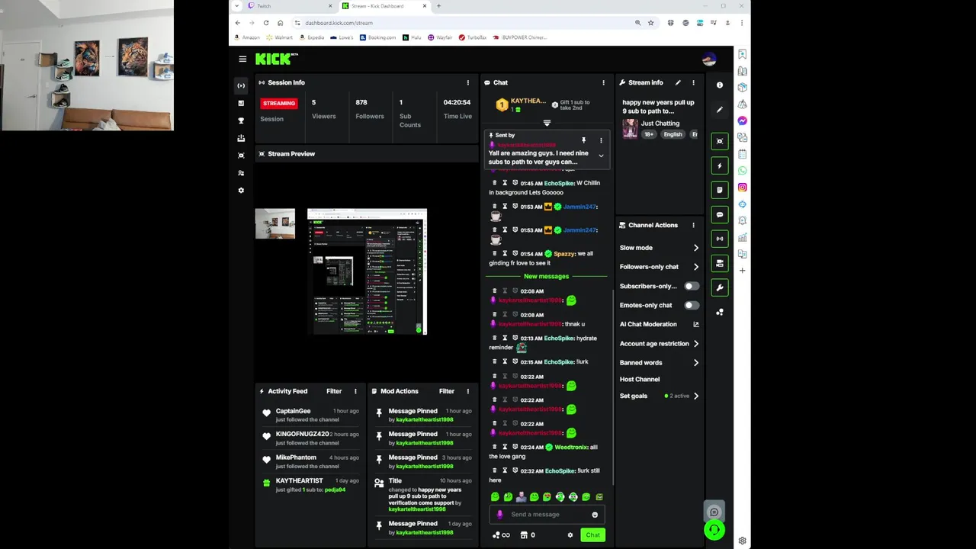
Task: Enable Subscribers-only chat switch
Action: point(691,286)
